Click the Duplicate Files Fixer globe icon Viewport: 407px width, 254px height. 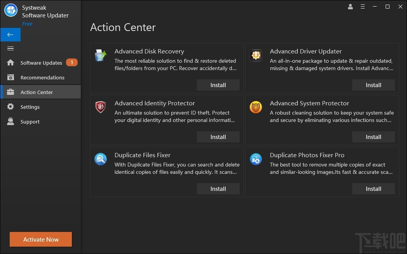click(x=101, y=159)
